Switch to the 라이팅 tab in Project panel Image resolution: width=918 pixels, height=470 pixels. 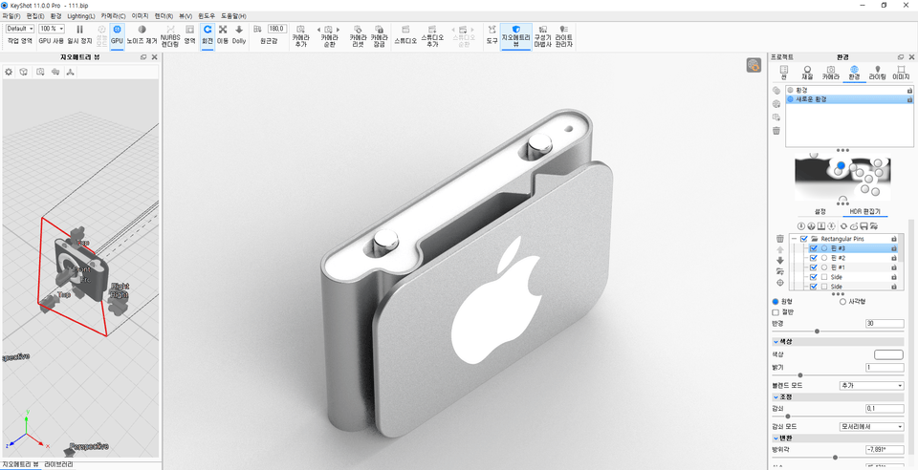tap(877, 73)
